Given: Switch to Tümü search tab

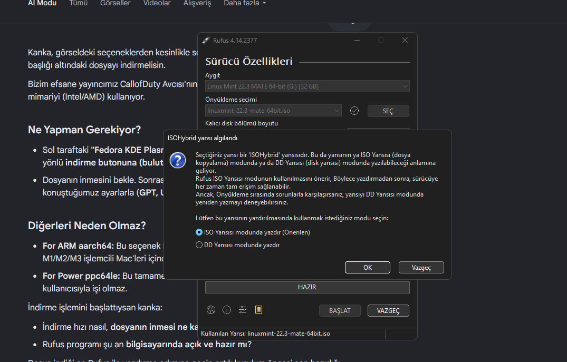Looking at the screenshot, I should click(x=79, y=3).
